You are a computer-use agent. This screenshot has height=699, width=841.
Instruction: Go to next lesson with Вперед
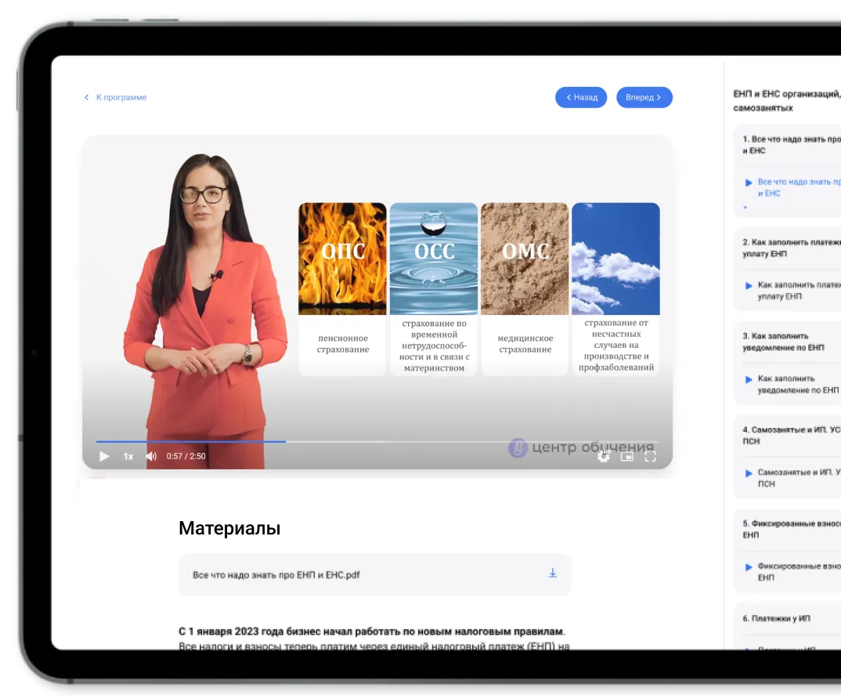point(644,97)
